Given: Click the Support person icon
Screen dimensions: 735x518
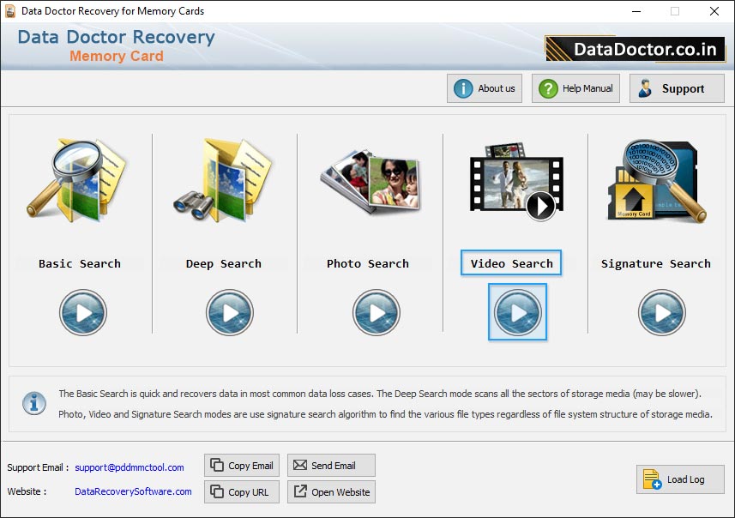Looking at the screenshot, I should 645,87.
